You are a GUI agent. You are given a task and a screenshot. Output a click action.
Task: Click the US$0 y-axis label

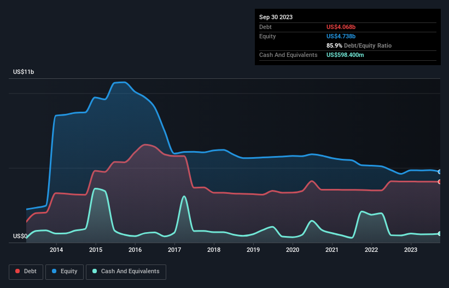click(20, 236)
